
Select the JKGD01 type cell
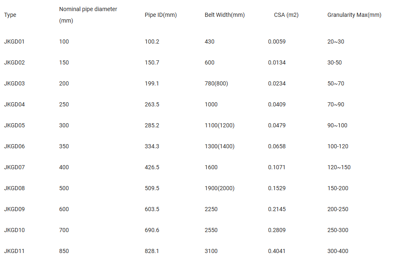pos(14,41)
